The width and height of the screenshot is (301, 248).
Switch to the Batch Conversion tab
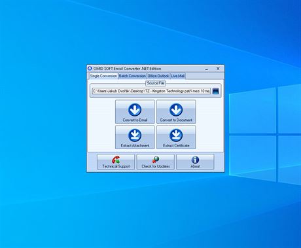(132, 76)
